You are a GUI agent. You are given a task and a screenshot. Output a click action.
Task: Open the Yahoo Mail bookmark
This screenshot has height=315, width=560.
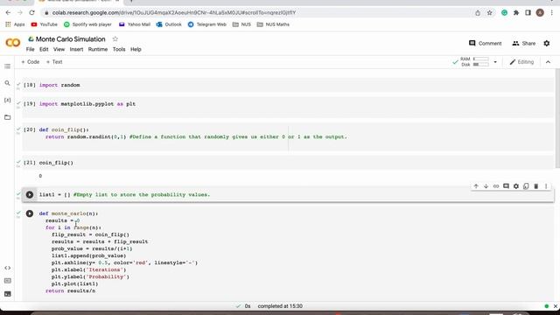135,24
